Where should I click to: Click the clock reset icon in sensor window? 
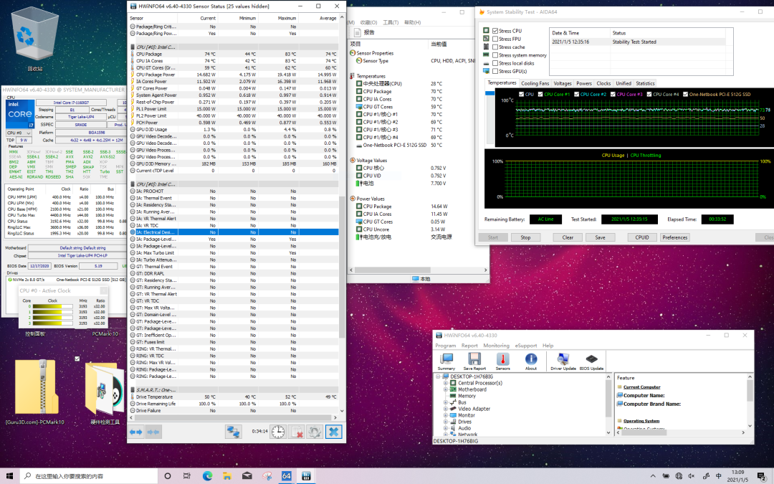click(278, 431)
